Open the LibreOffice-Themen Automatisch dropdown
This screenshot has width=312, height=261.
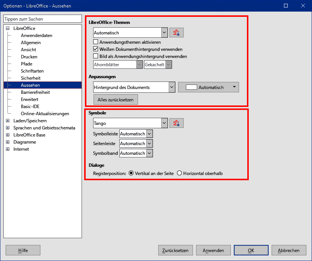pos(131,33)
